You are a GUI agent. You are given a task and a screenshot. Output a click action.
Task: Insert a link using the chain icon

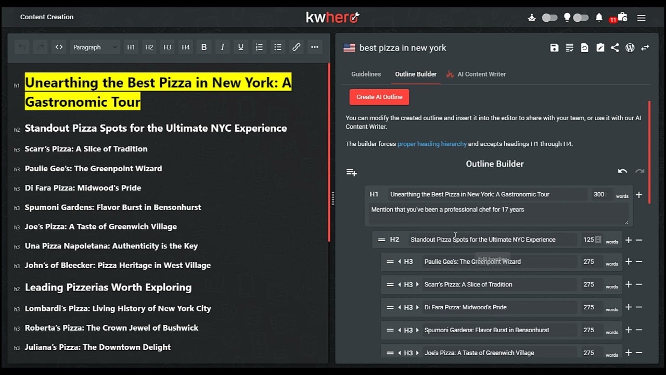click(296, 47)
